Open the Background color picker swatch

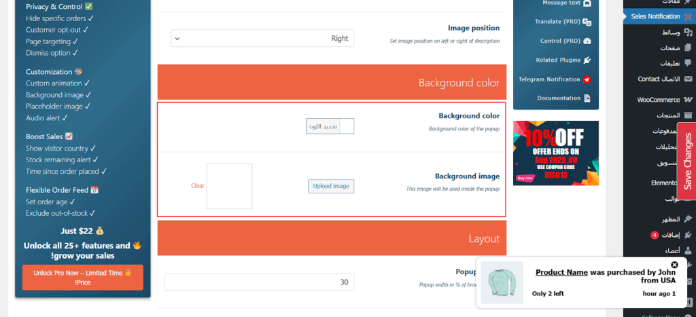pyautogui.click(x=347, y=126)
